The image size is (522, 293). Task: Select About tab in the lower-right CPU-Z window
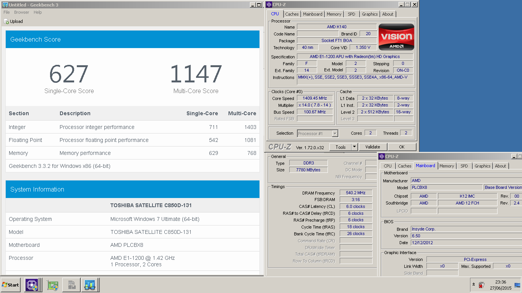pos(501,166)
